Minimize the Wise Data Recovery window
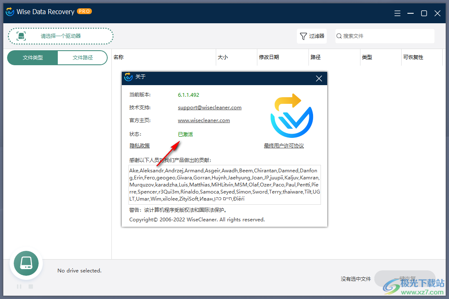 (411, 13)
